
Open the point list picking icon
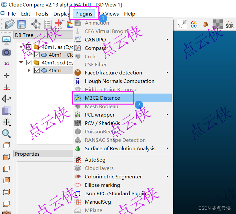point(48,24)
